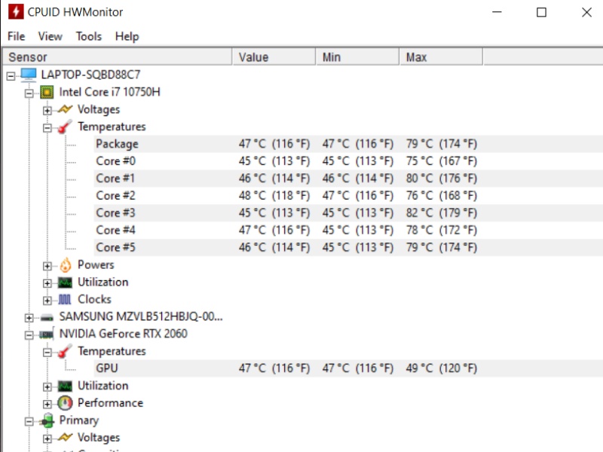Screen dimensions: 603x452
Task: Collapse the NVIDIA GeForce RTX 2060 node
Action: click(x=29, y=335)
